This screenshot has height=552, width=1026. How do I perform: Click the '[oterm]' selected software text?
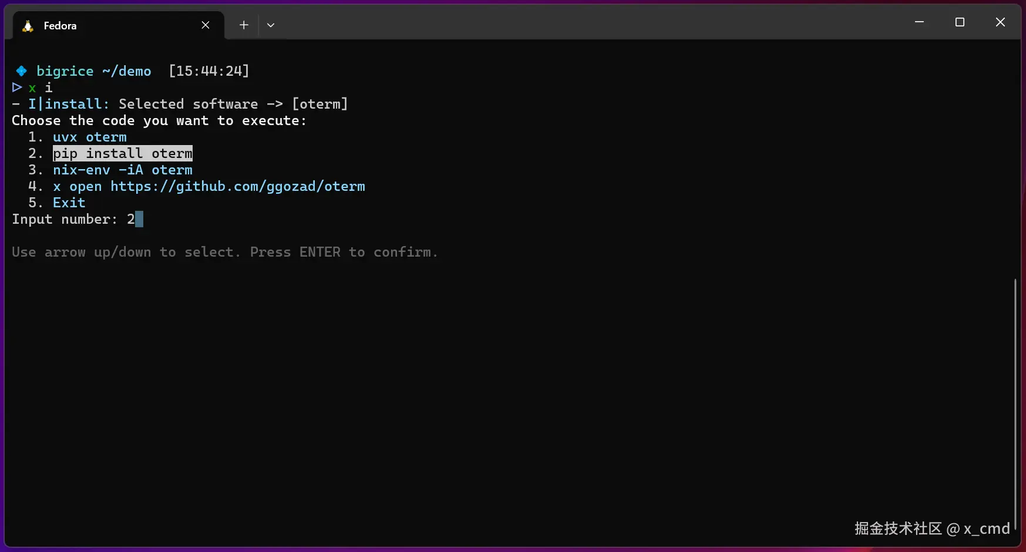click(x=320, y=104)
